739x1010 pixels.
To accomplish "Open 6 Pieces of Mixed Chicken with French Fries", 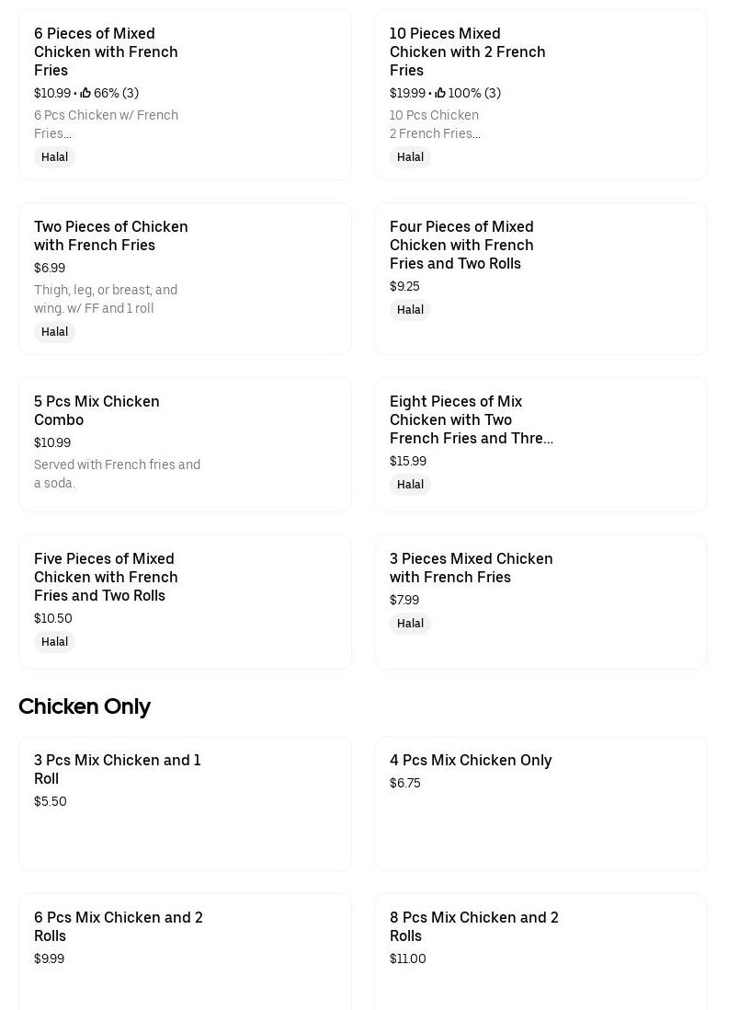I will [x=106, y=52].
